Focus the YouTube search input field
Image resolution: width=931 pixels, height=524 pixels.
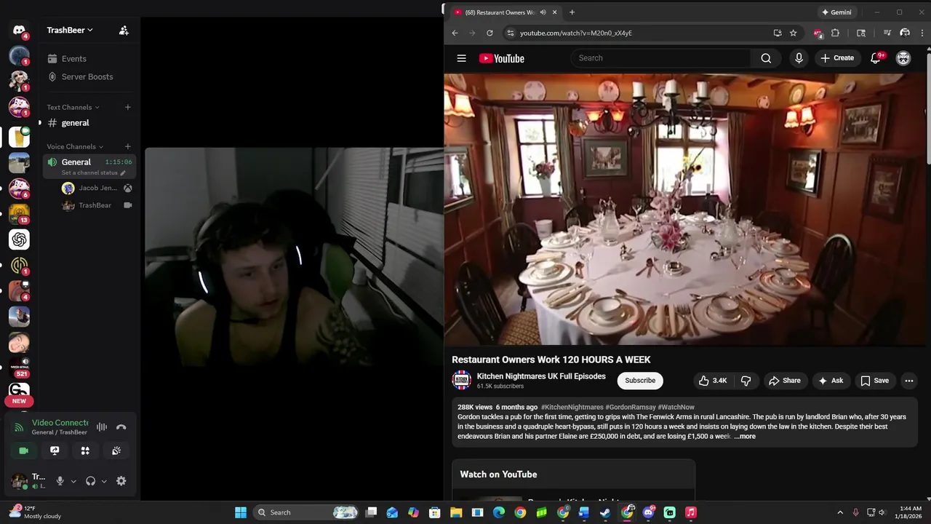click(x=660, y=58)
